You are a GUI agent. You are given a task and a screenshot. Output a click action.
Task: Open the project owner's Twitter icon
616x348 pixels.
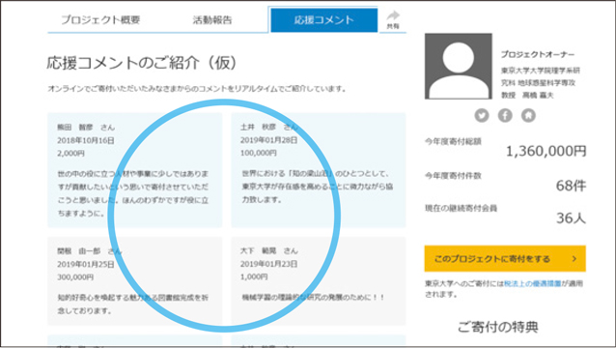[482, 115]
